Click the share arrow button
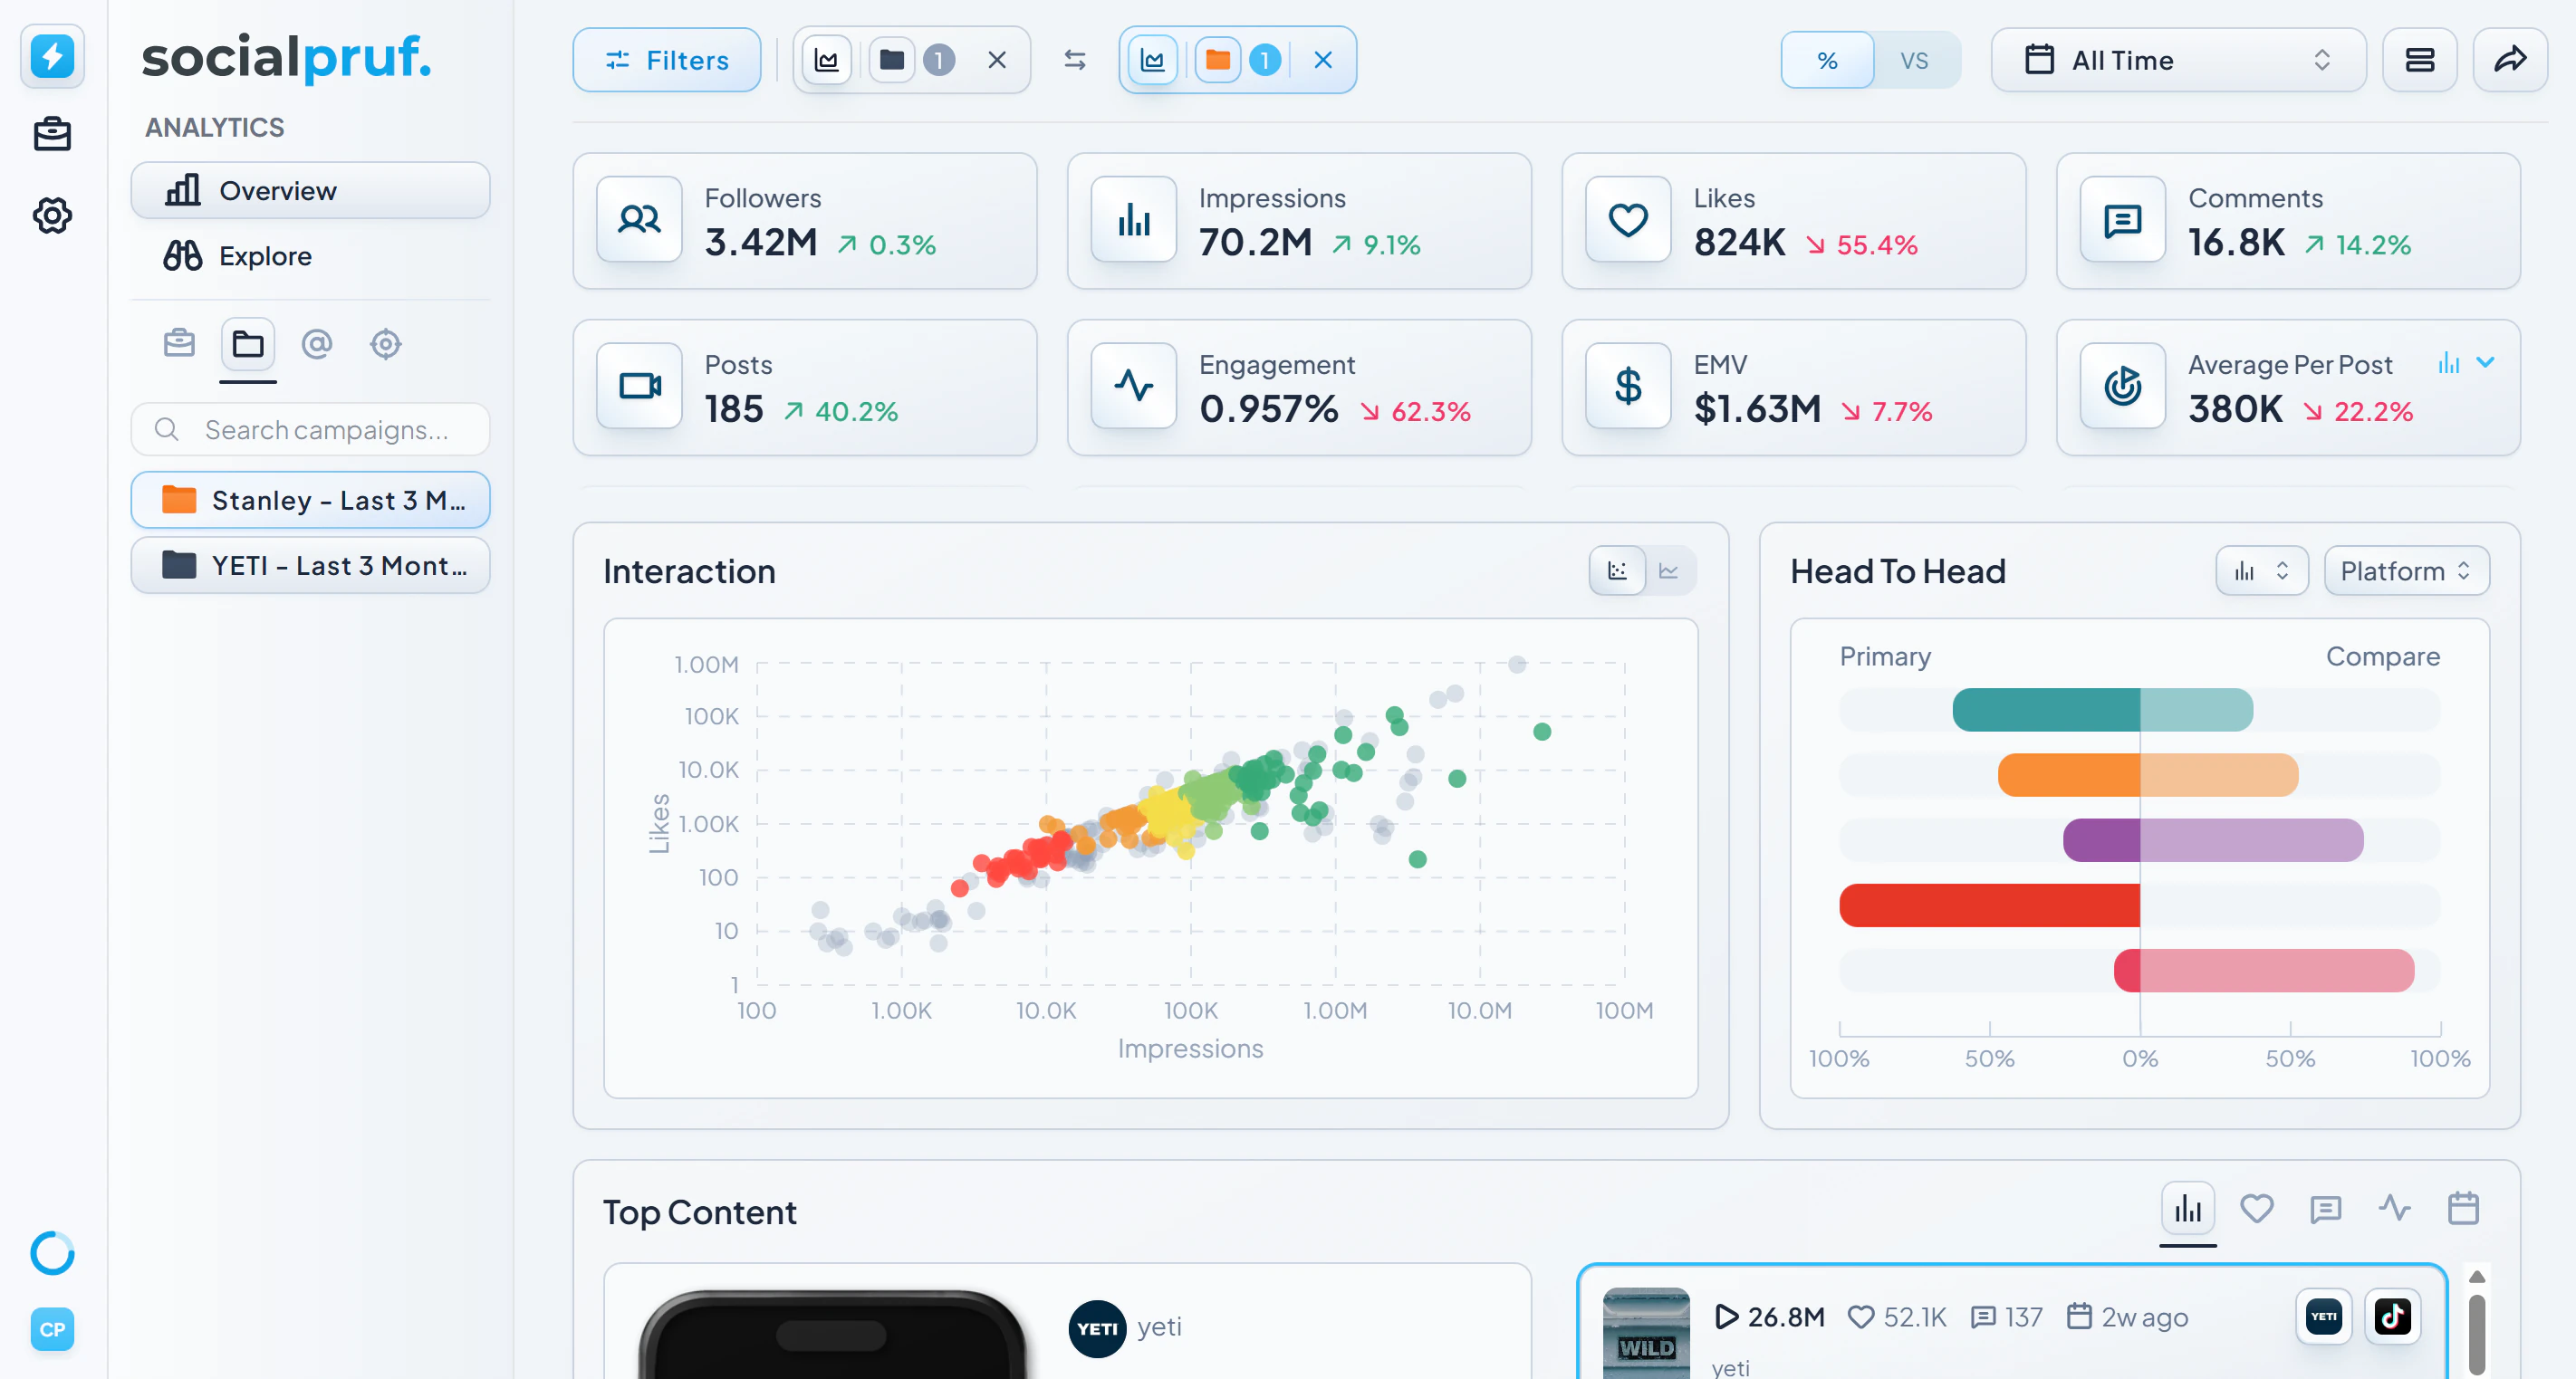Image resolution: width=2576 pixels, height=1379 pixels. point(2511,60)
